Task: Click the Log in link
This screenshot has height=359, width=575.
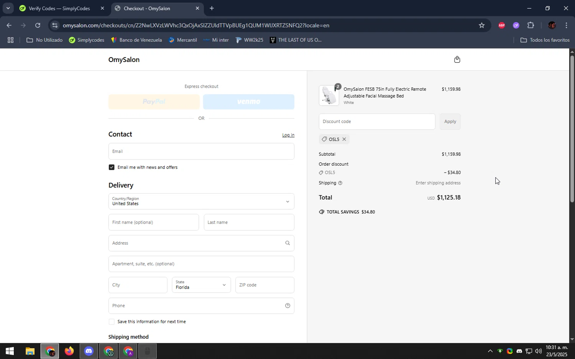Action: 288,135
